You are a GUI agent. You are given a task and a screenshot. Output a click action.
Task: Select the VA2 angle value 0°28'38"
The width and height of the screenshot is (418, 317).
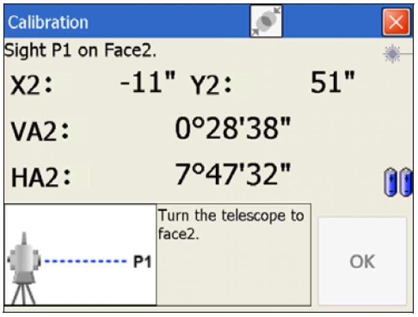[x=233, y=130]
